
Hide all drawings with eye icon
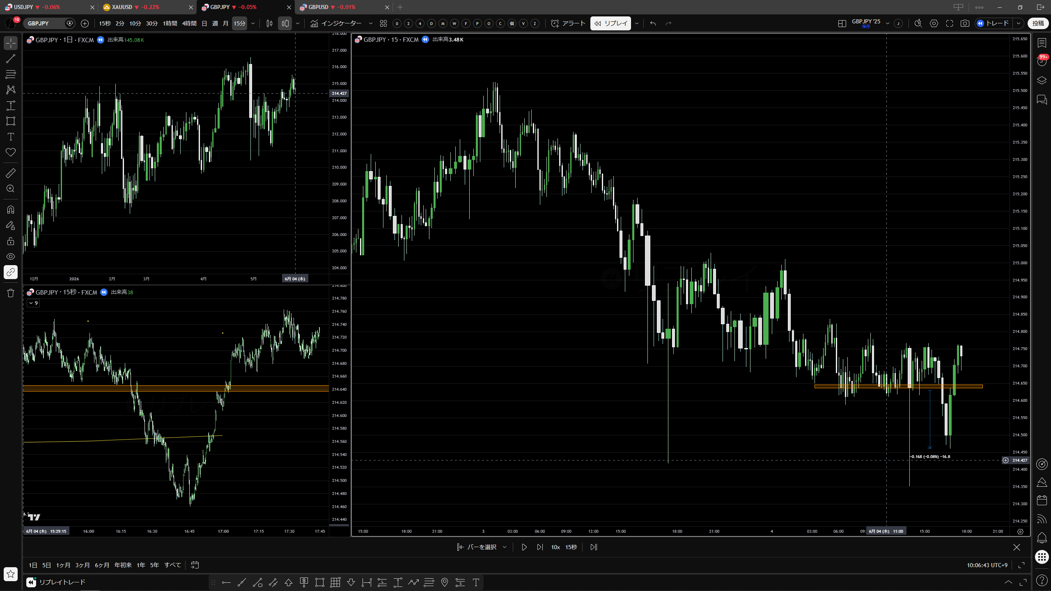pos(11,257)
